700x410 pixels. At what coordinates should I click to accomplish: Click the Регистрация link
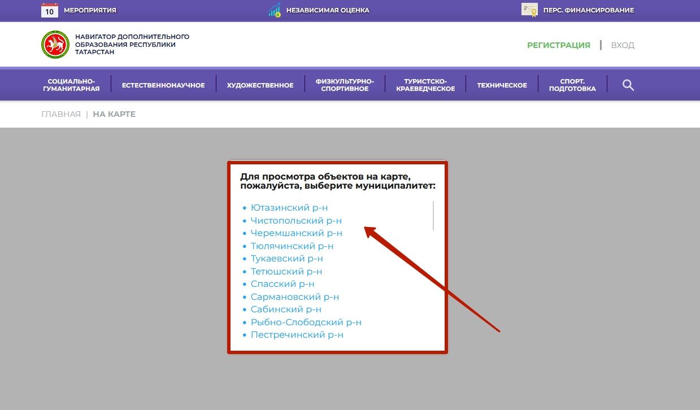click(x=558, y=45)
